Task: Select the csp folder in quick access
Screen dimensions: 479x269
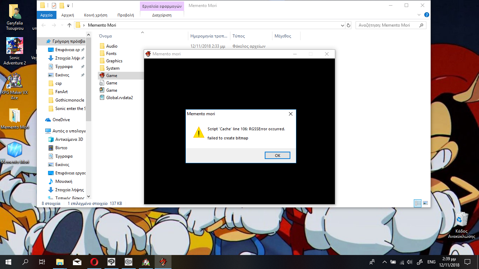Action: point(59,83)
